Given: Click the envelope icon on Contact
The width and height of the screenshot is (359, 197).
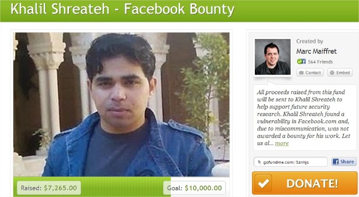Looking at the screenshot, I should [x=301, y=73].
